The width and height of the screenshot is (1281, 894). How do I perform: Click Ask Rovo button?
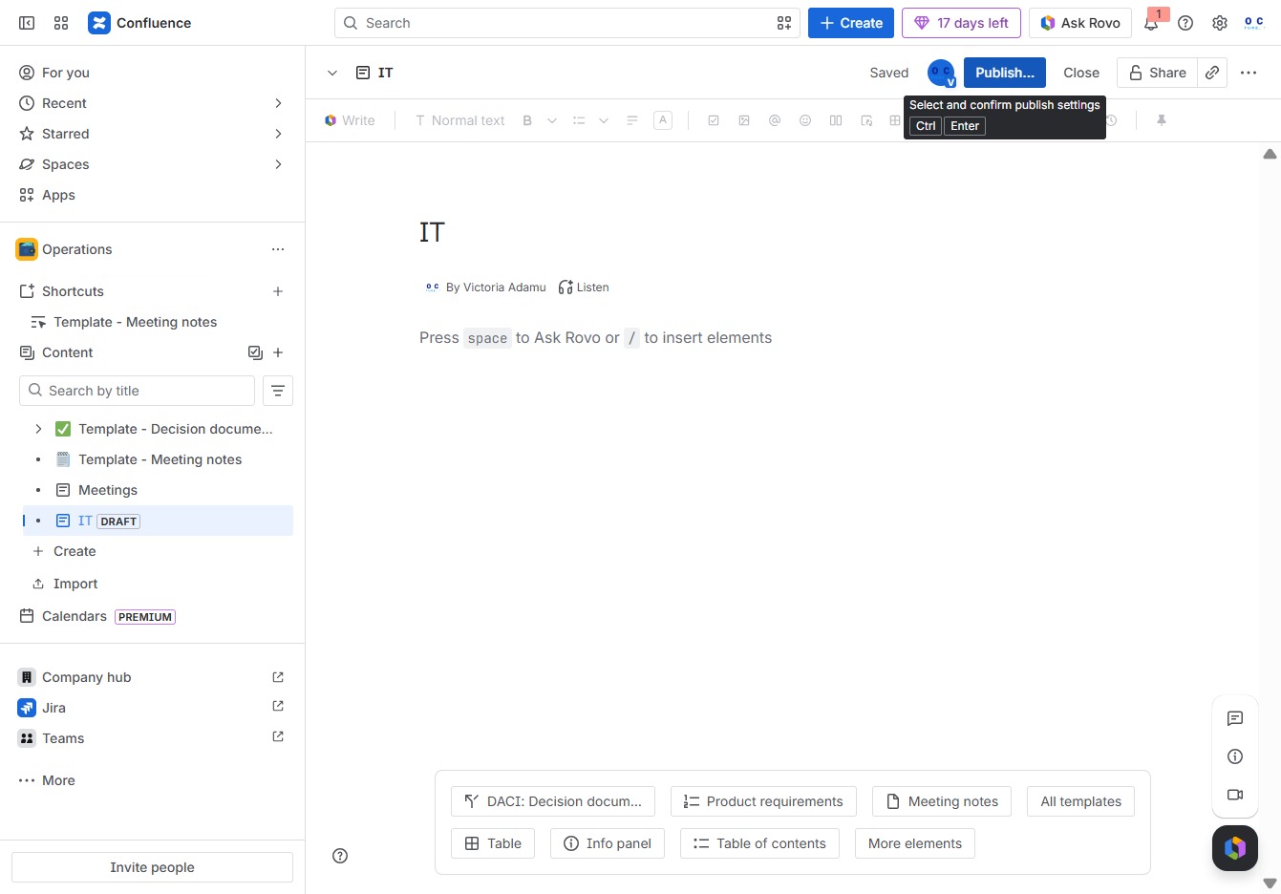coord(1080,23)
